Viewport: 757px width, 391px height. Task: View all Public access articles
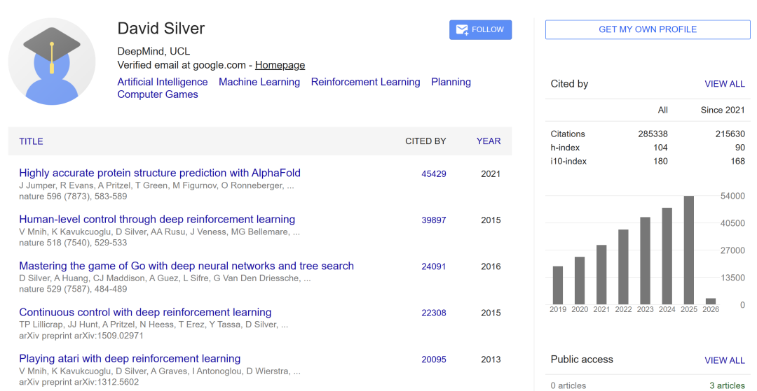[724, 360]
